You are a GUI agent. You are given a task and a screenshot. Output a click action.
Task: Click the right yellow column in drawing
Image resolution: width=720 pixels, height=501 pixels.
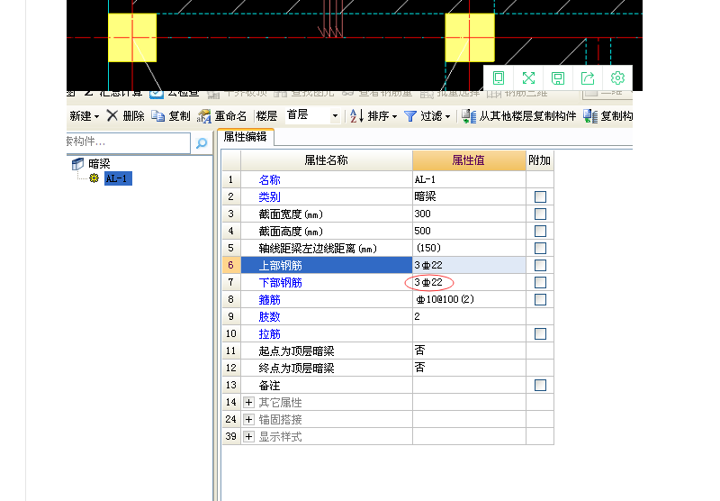tap(470, 37)
